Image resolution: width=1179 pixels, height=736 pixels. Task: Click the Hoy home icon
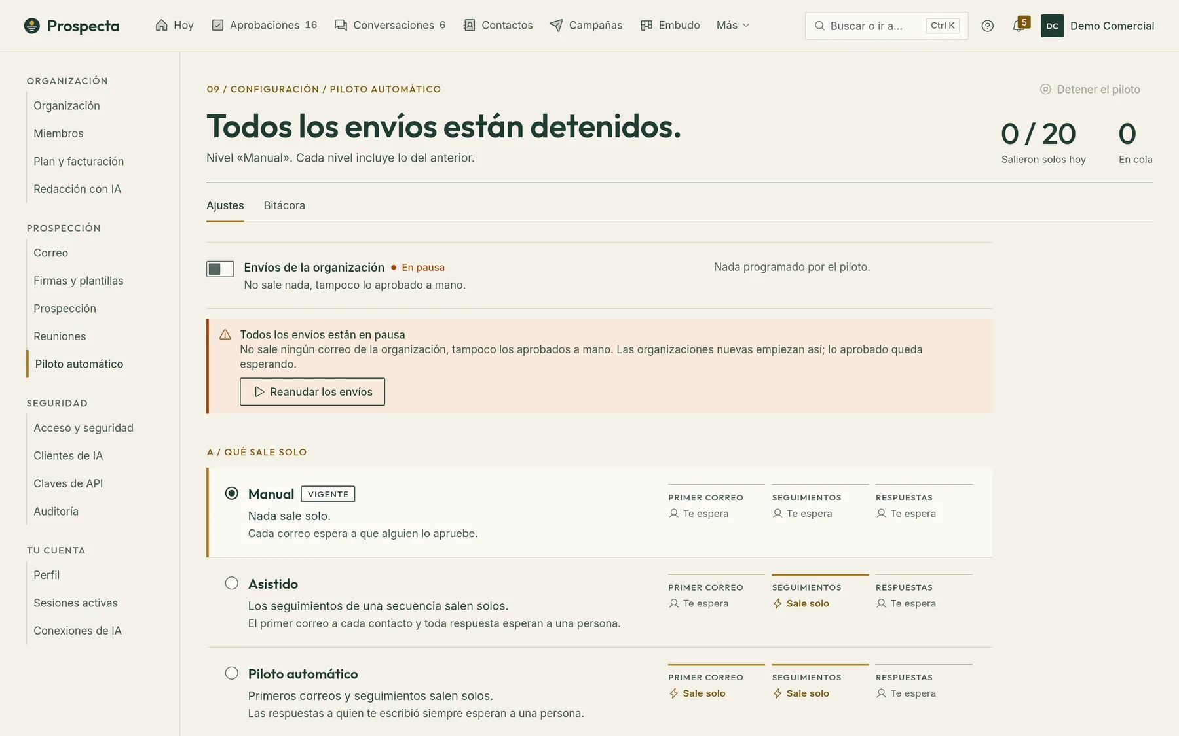pos(162,26)
